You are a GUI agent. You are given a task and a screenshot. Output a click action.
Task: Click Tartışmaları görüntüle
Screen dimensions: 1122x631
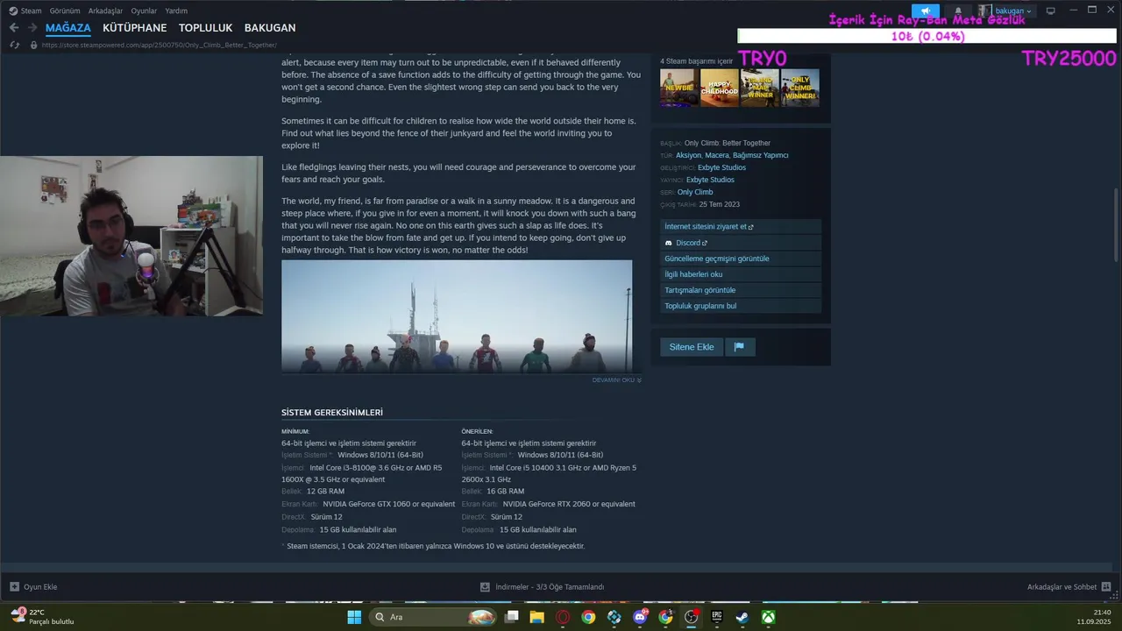[741, 290]
